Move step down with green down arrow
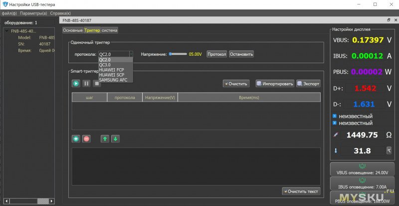This screenshot has width=399, height=206. point(115,139)
